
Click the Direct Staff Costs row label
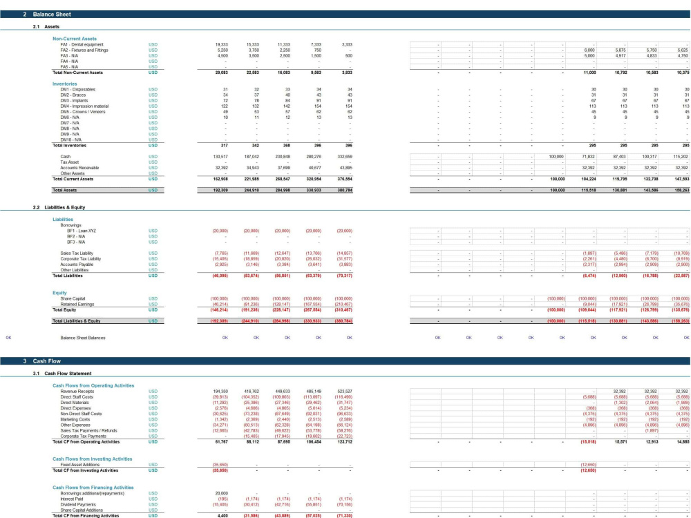click(77, 397)
